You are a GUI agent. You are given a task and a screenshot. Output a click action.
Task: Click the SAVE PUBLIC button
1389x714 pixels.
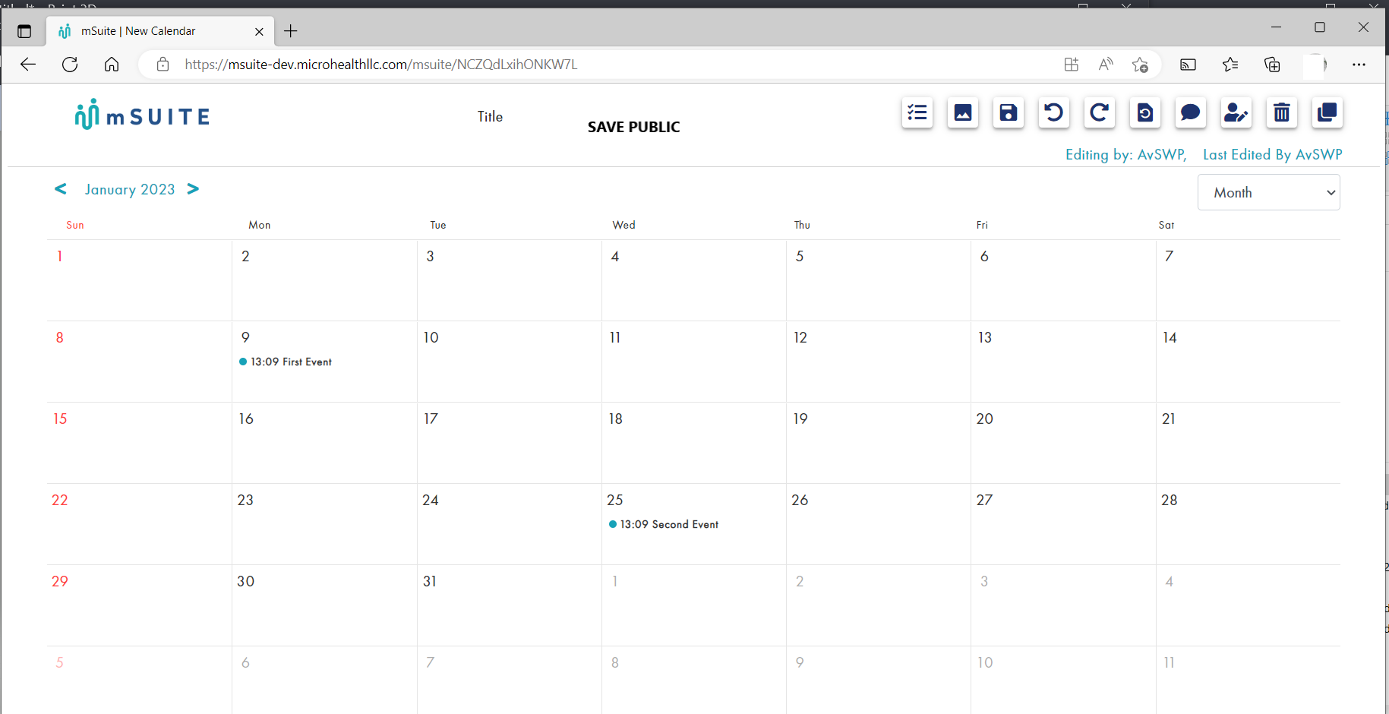633,126
